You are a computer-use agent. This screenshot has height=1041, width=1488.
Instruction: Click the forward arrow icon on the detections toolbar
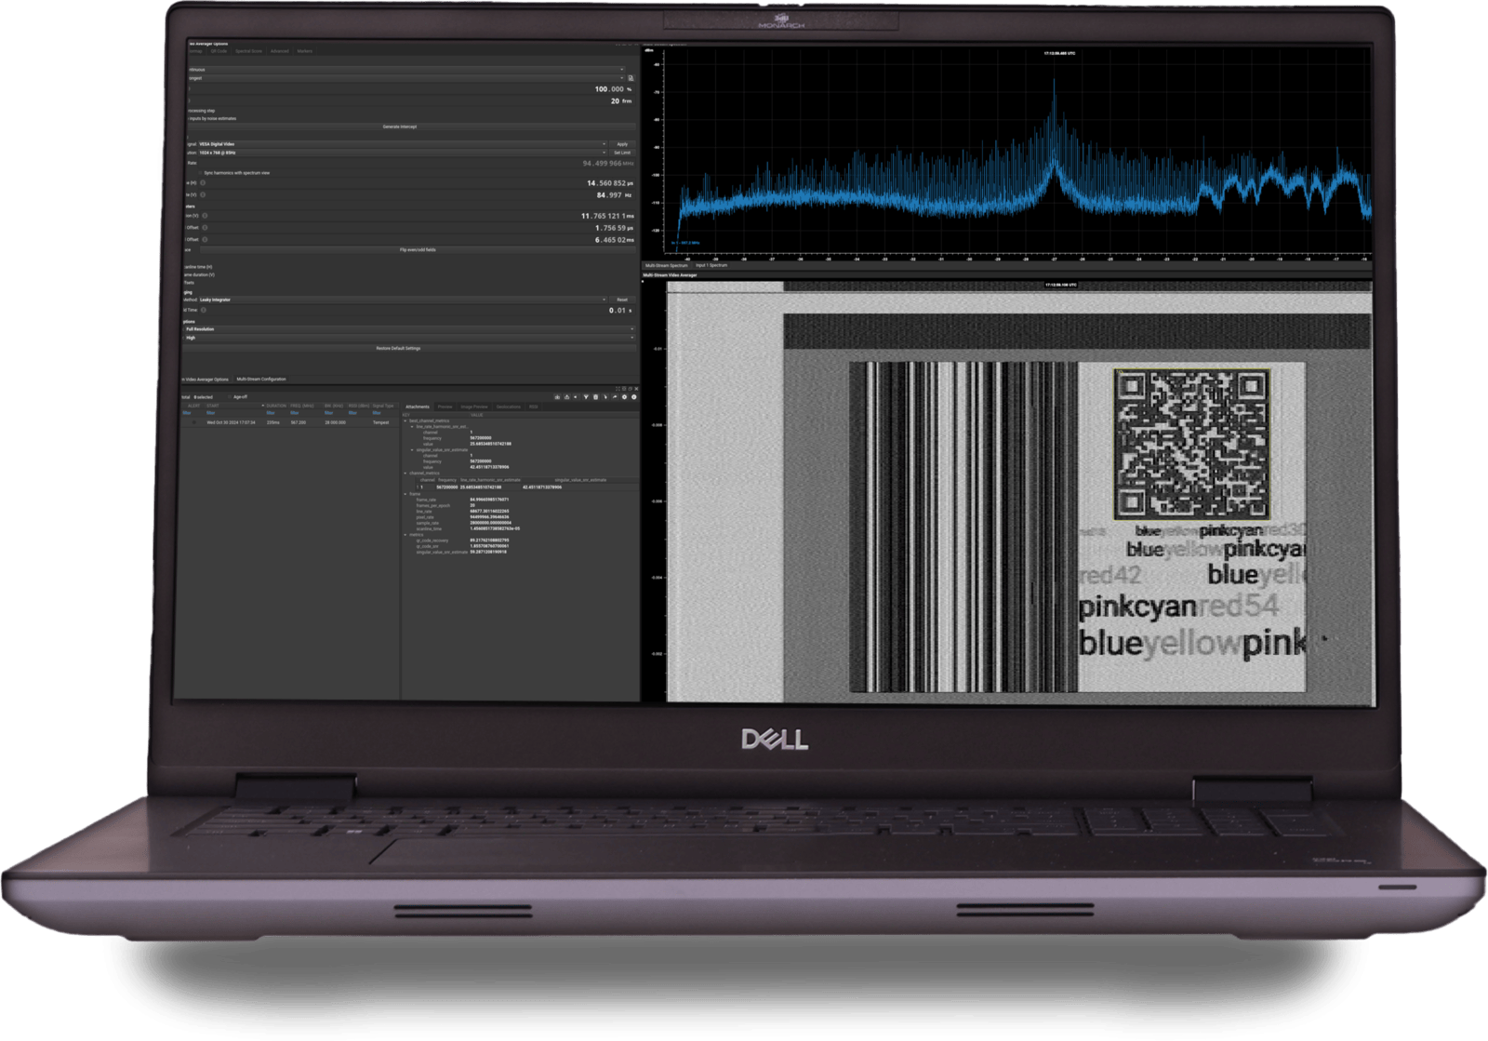[x=615, y=397]
